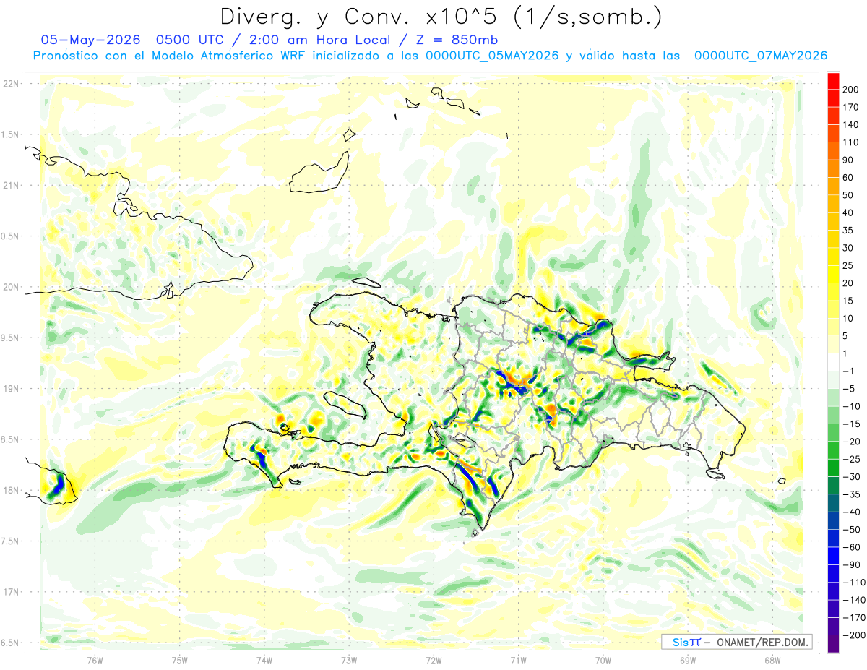Click the yellow 20 legend color band
This screenshot has height=670, width=867.
[x=833, y=274]
